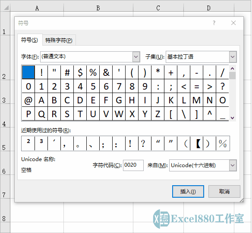Select the @ symbol in the grid
252x233 pixels.
(28, 100)
